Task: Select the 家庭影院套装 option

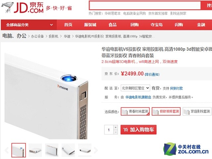Action: 197,111
